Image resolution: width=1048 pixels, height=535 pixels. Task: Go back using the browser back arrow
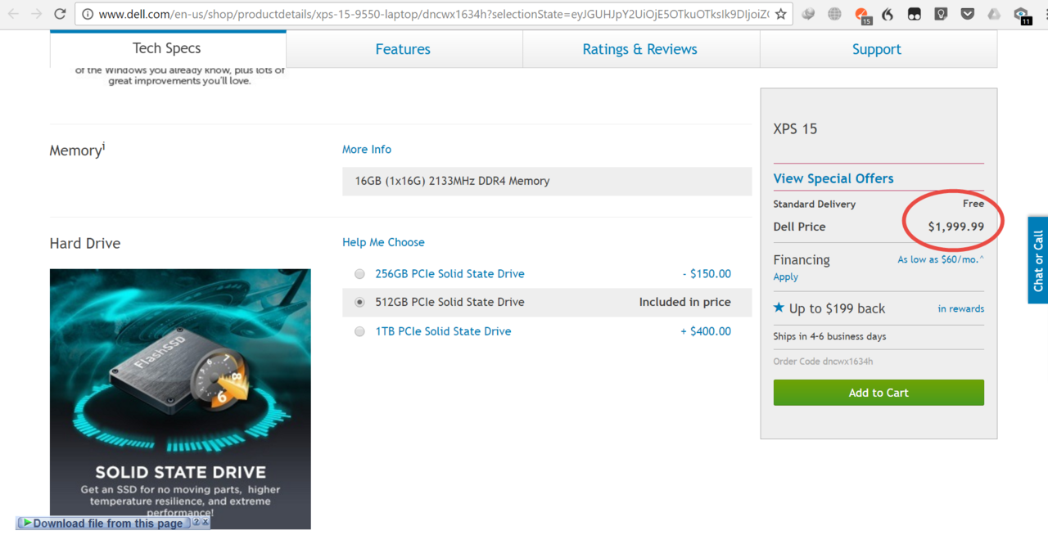(13, 14)
